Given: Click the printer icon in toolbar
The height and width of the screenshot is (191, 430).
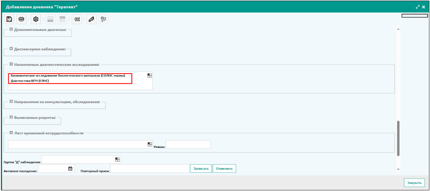Looking at the screenshot, I should pyautogui.click(x=21, y=19).
